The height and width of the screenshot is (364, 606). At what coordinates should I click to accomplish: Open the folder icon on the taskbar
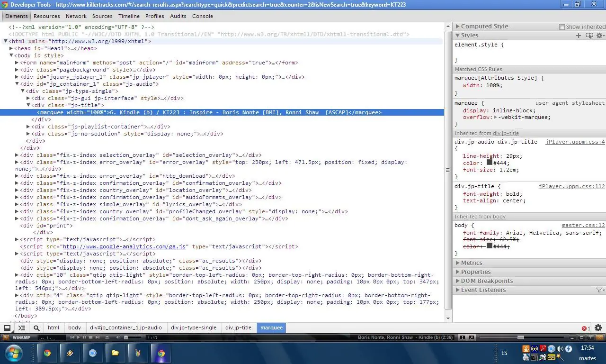click(115, 353)
